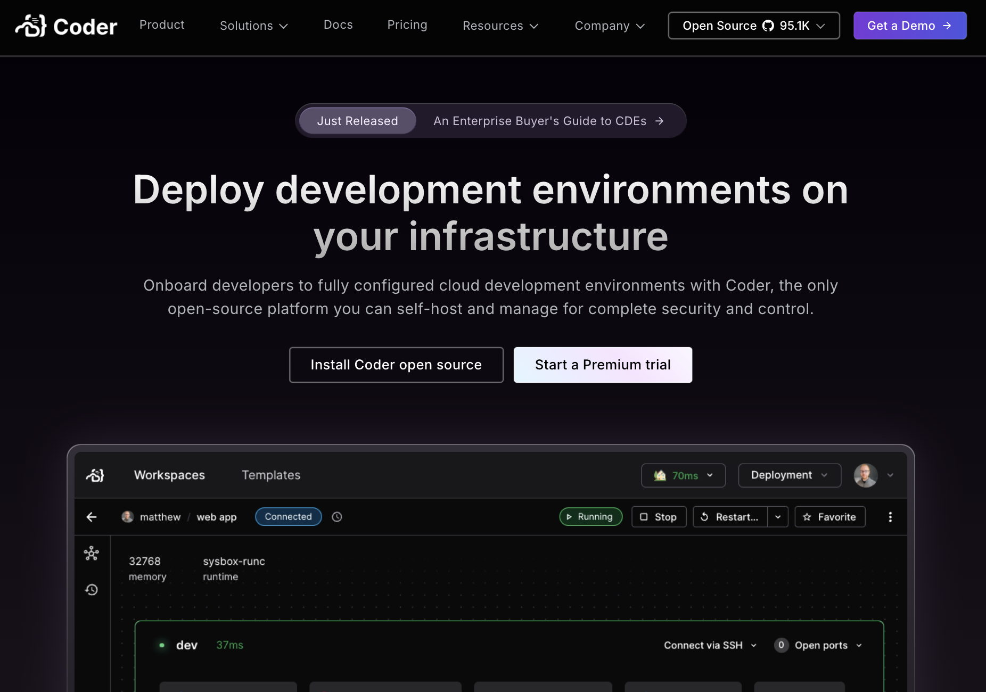This screenshot has width=986, height=692.
Task: Click the Get a Demo button
Action: coord(910,26)
